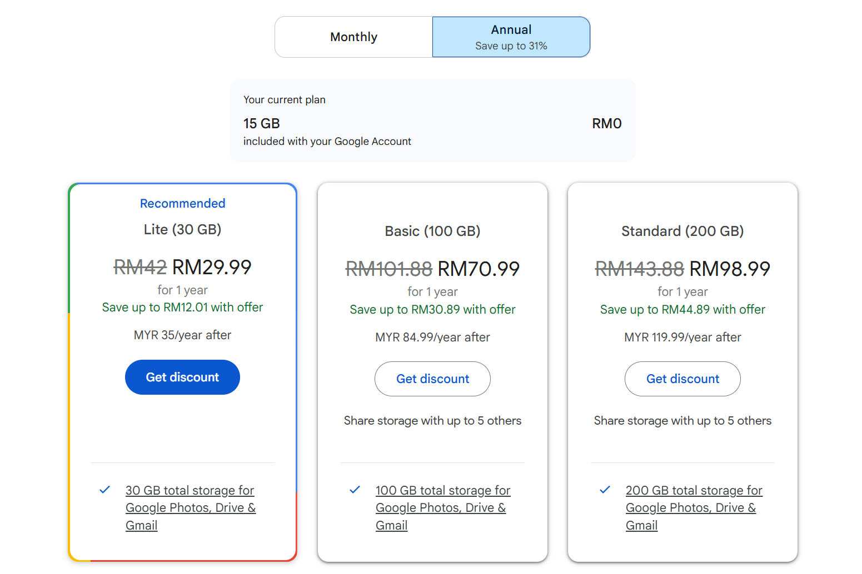Image resolution: width=862 pixels, height=574 pixels.
Task: Click the checkmark icon in Basic plan
Action: [x=355, y=490]
